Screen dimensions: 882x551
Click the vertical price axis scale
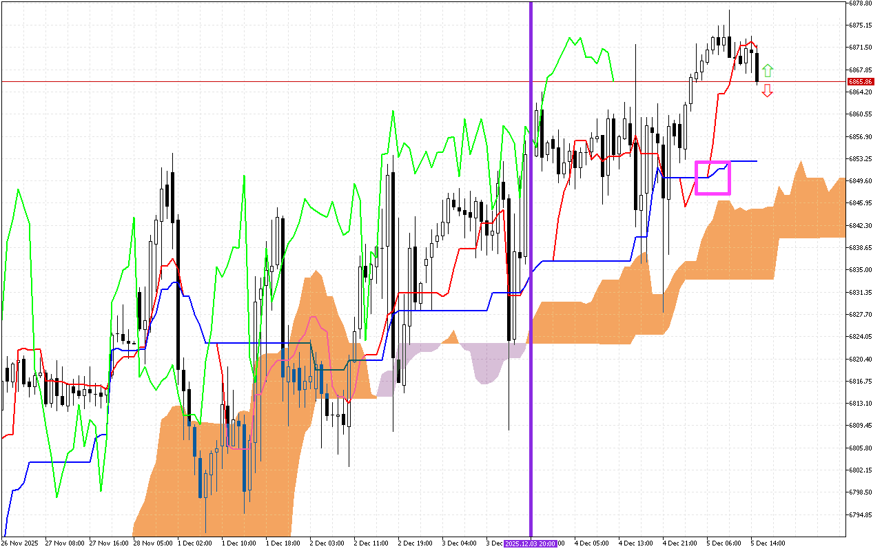(x=861, y=275)
